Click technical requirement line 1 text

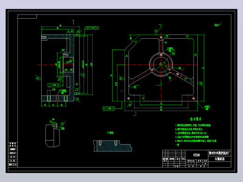coord(193,125)
